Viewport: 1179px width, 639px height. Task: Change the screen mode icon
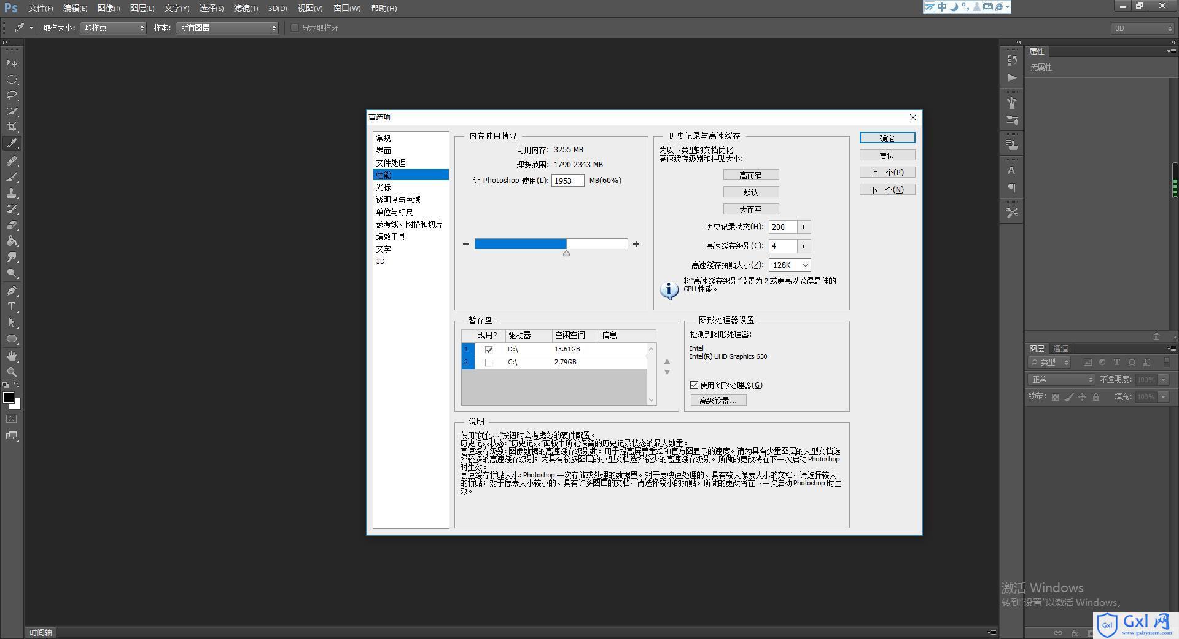point(12,436)
